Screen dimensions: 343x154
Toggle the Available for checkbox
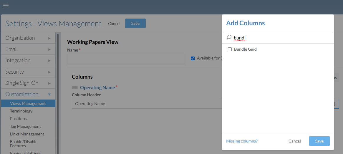tap(193, 58)
